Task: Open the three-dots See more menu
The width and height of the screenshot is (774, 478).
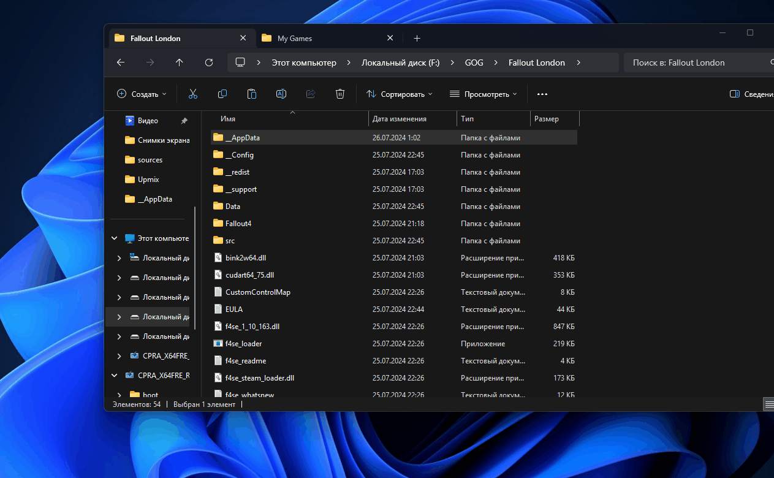Action: 542,94
